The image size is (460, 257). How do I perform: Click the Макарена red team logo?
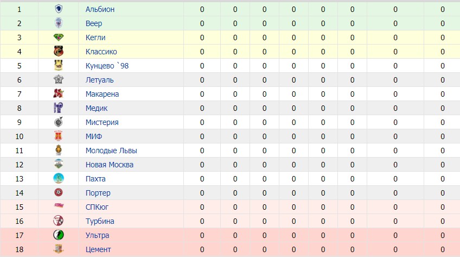(59, 93)
